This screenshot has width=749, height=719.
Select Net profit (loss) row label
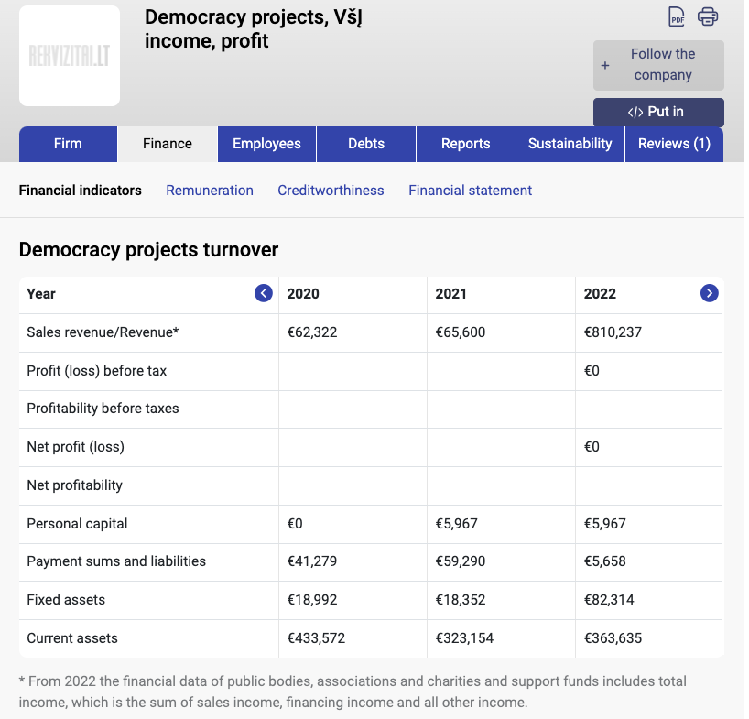pyautogui.click(x=75, y=447)
